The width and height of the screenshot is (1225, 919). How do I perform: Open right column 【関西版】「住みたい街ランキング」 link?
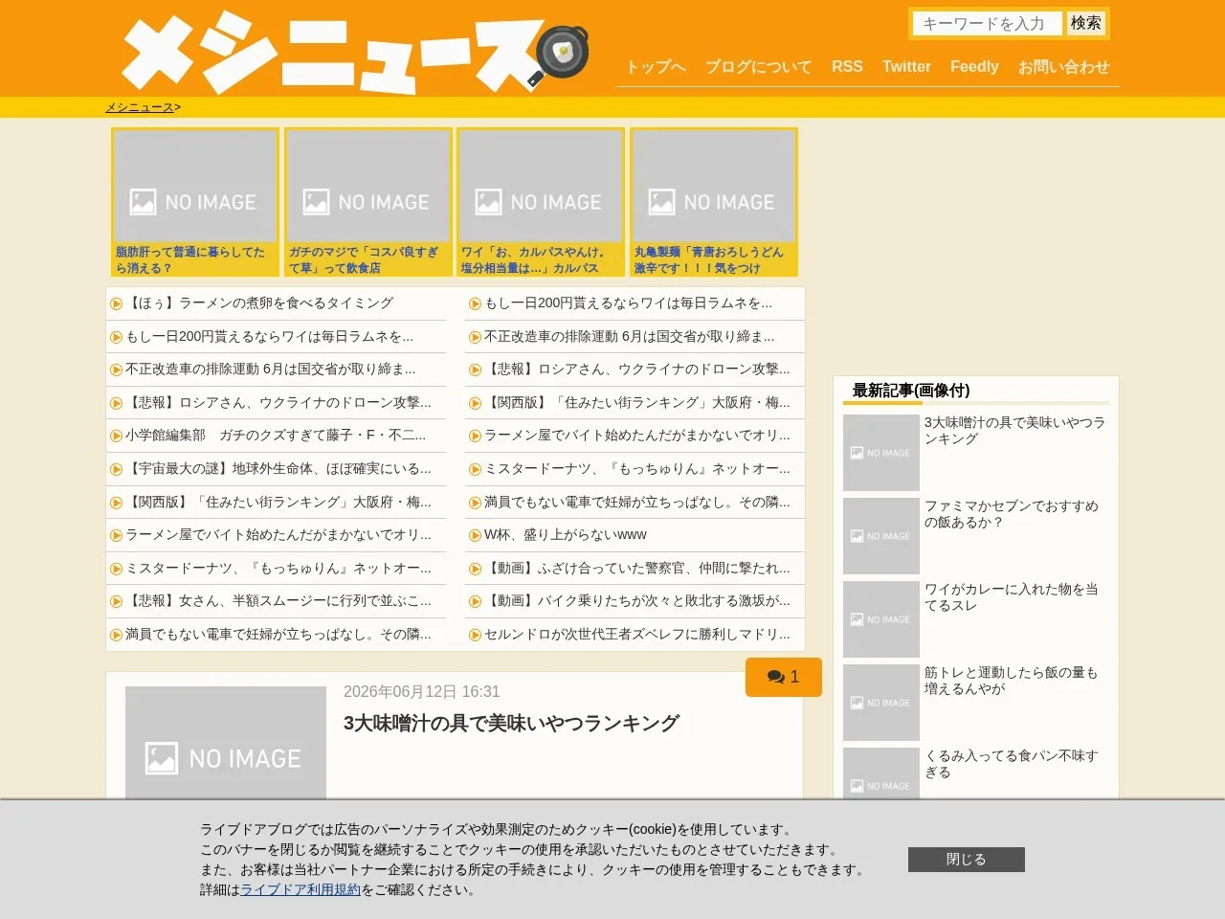point(637,402)
